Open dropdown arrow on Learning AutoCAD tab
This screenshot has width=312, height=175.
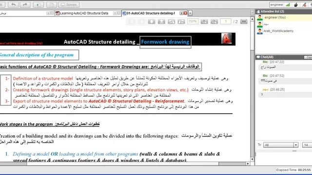click(115, 13)
